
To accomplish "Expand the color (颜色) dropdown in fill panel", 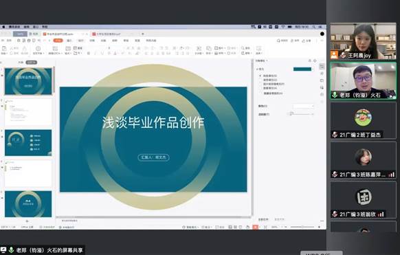I will [303, 106].
